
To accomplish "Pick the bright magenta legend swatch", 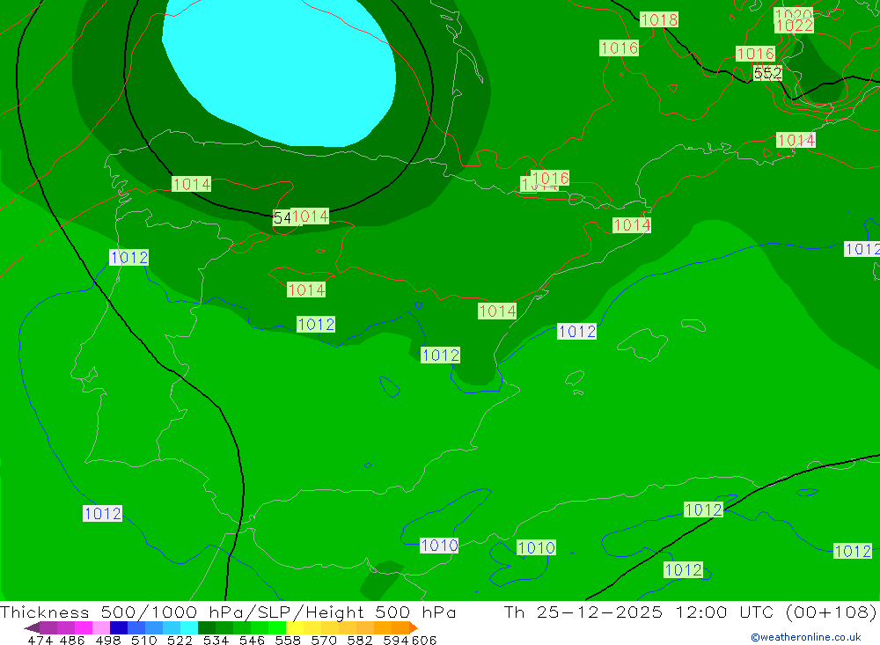I will [84, 627].
